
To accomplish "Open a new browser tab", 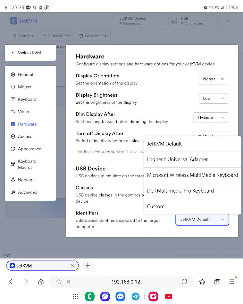I will [x=88, y=265].
